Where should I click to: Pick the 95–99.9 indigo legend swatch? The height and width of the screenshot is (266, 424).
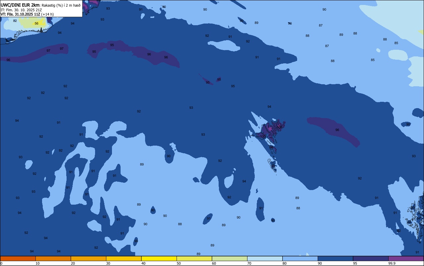(x=371, y=258)
